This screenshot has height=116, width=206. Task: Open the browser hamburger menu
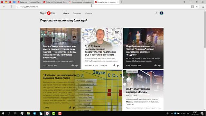184,2
